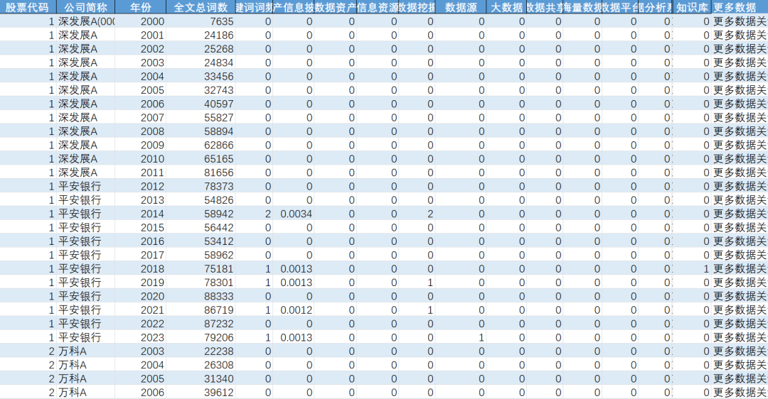Viewport: 768px width, 399px height.
Task: Click the word count 58942
Action: click(201, 214)
